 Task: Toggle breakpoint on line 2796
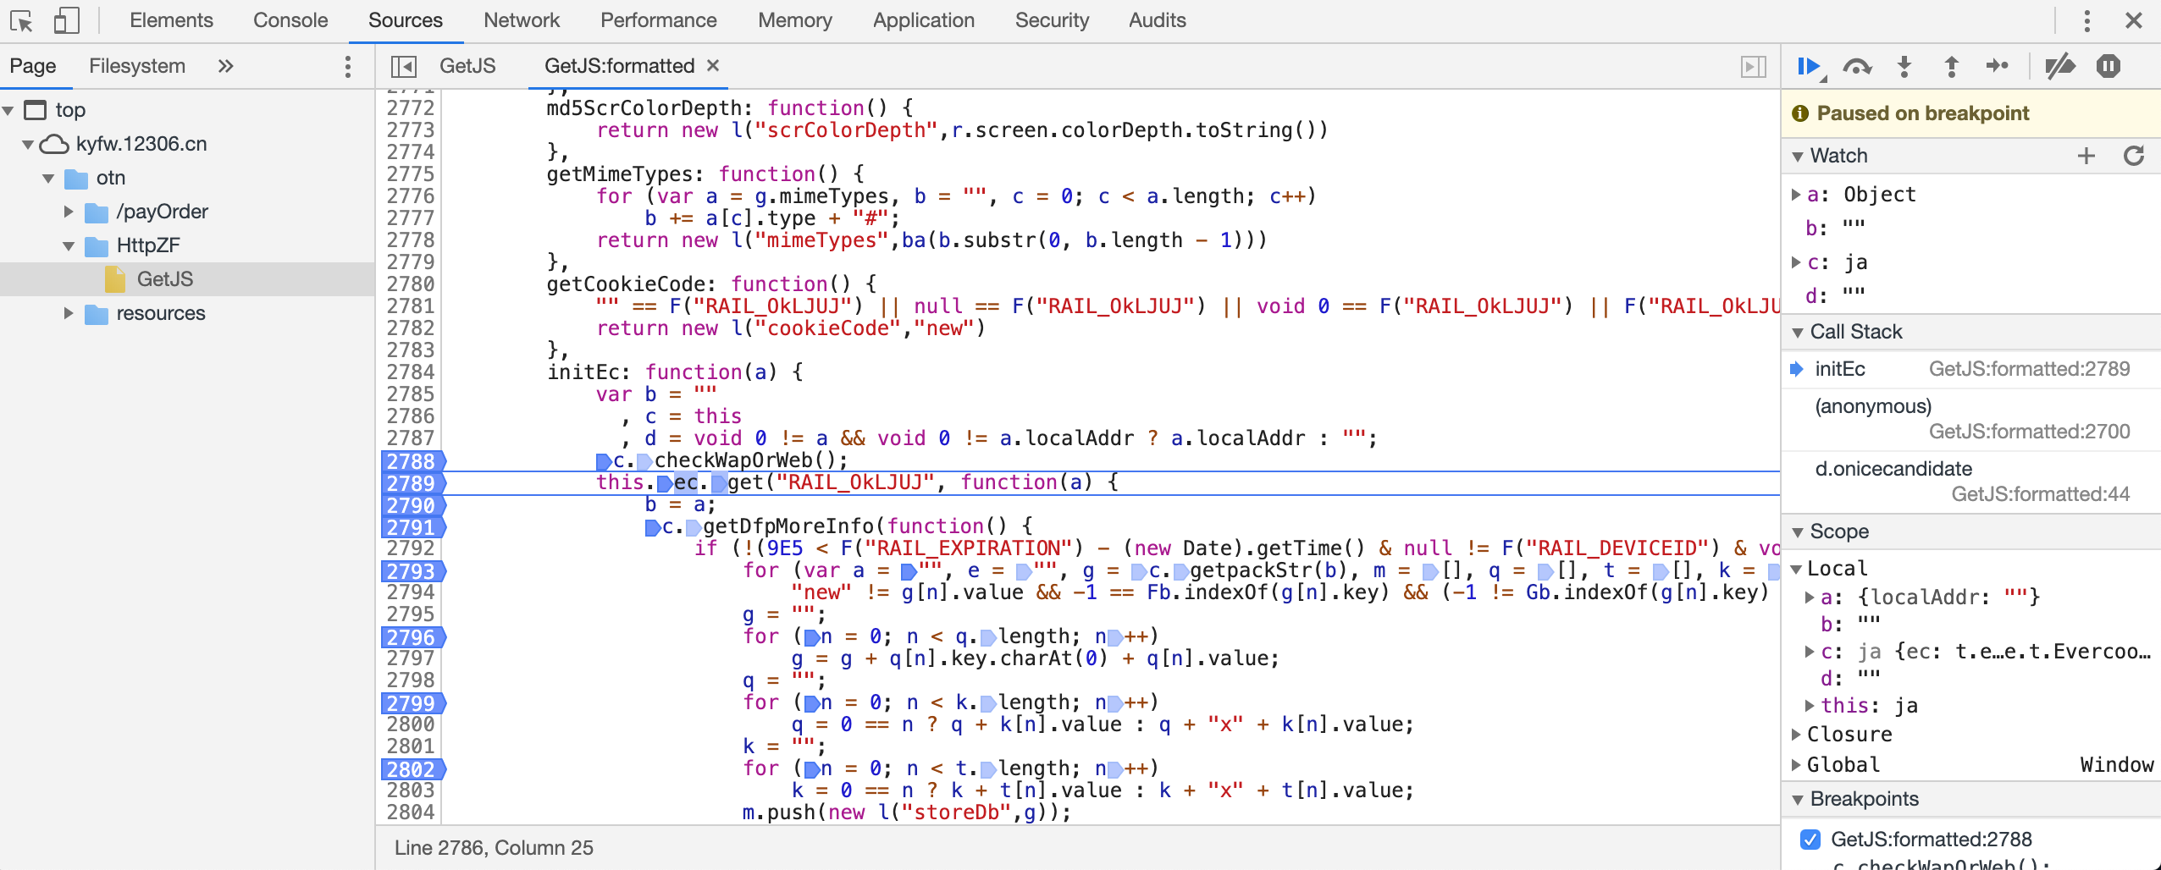click(x=411, y=636)
